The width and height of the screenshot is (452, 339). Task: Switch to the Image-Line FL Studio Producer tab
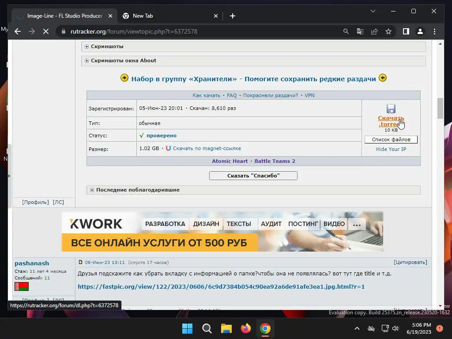coord(64,16)
